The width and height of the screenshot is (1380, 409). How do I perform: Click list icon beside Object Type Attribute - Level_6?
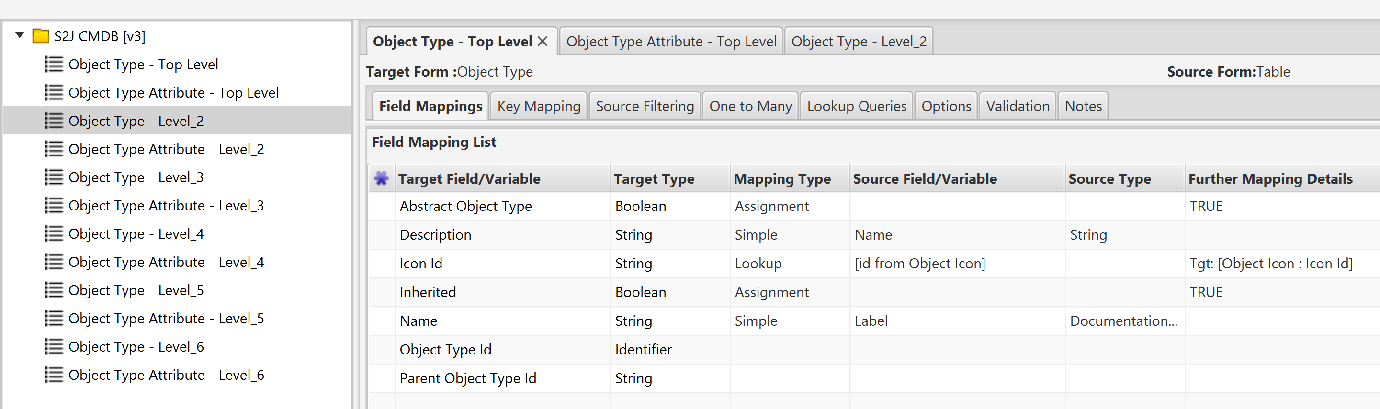(53, 375)
